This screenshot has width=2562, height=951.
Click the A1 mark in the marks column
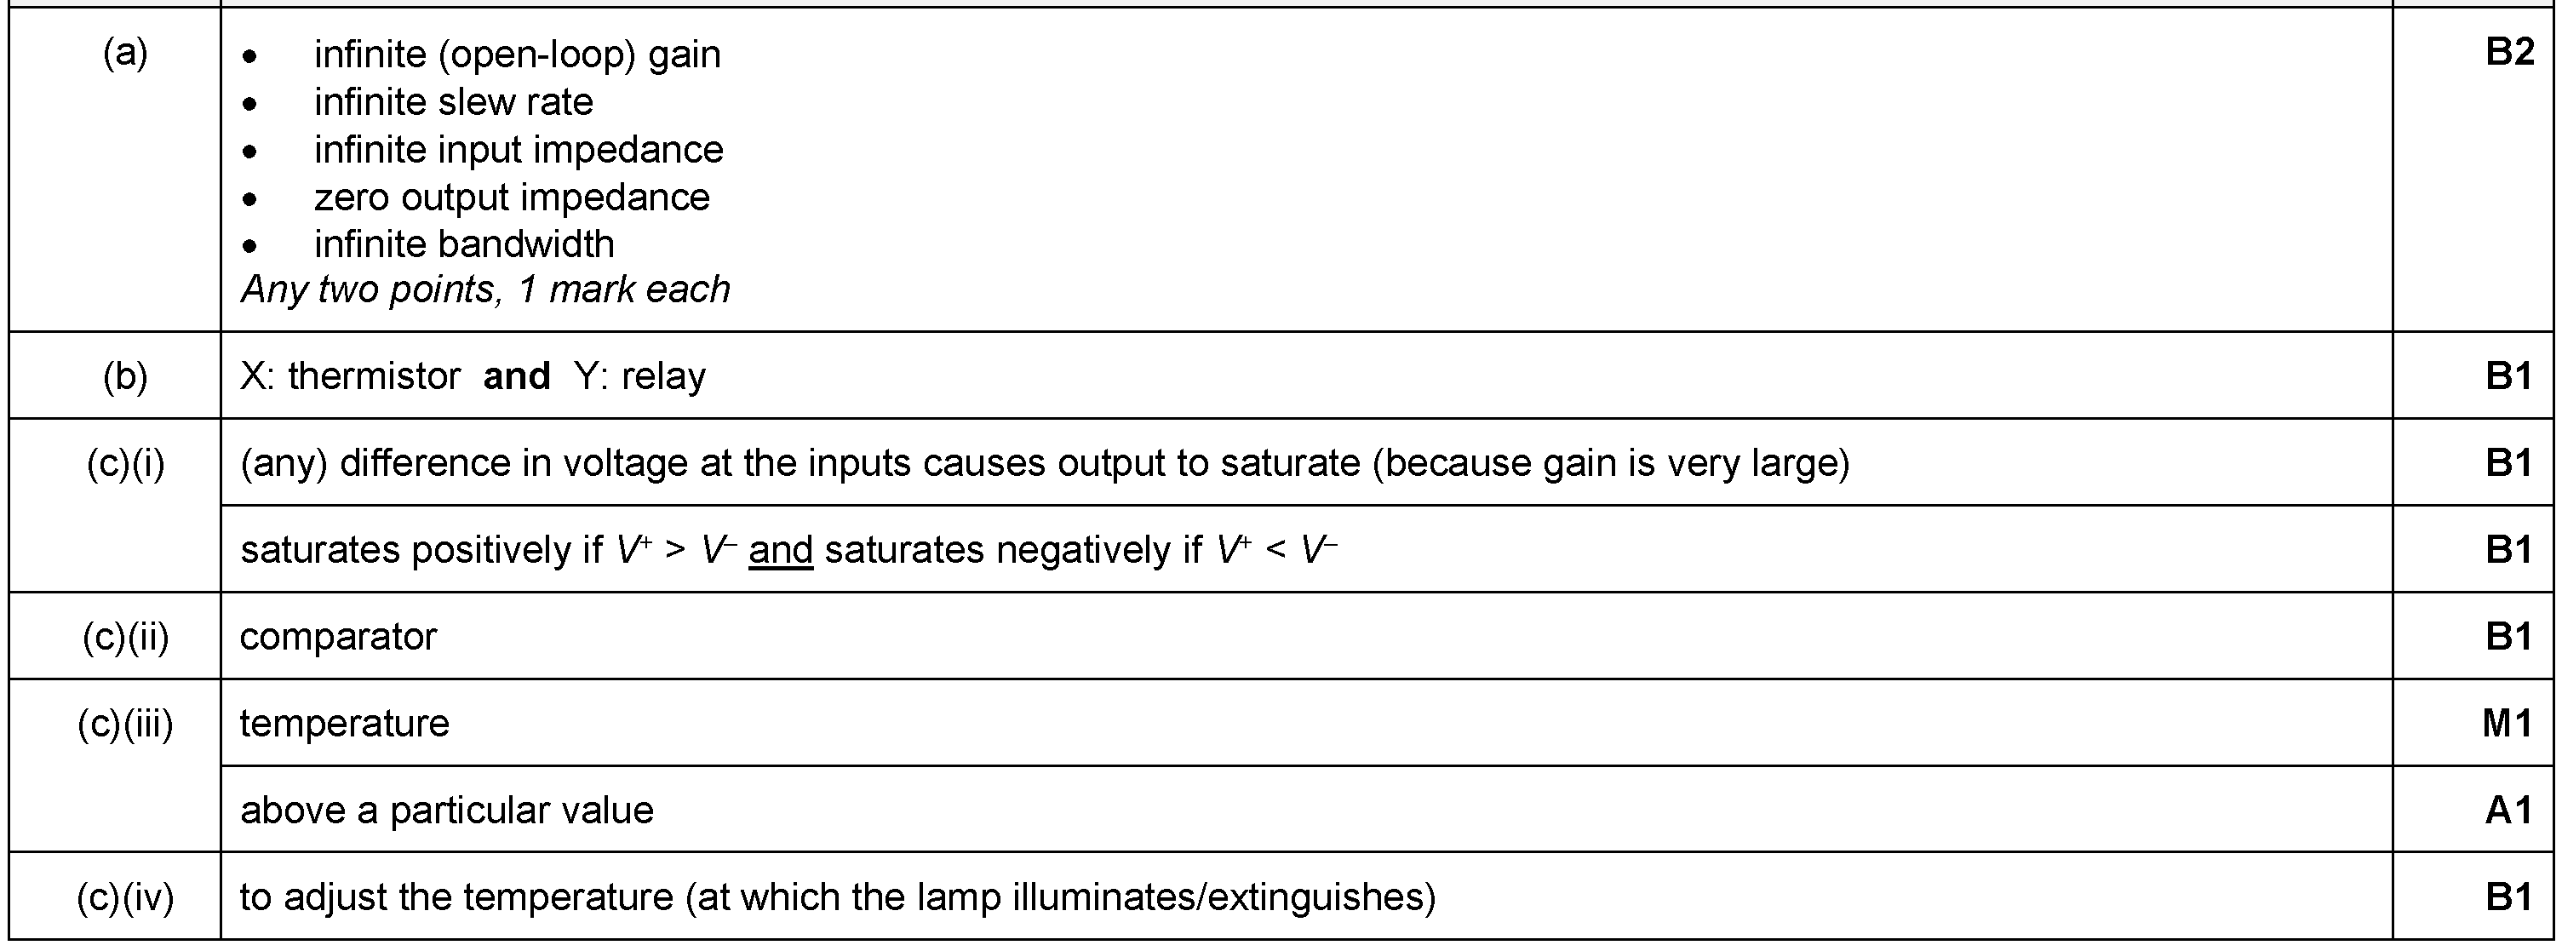coord(2509,811)
